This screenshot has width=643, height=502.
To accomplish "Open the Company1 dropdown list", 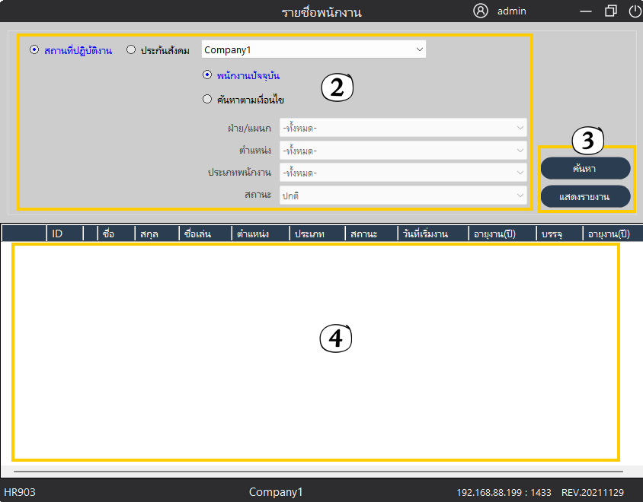I will pos(313,49).
